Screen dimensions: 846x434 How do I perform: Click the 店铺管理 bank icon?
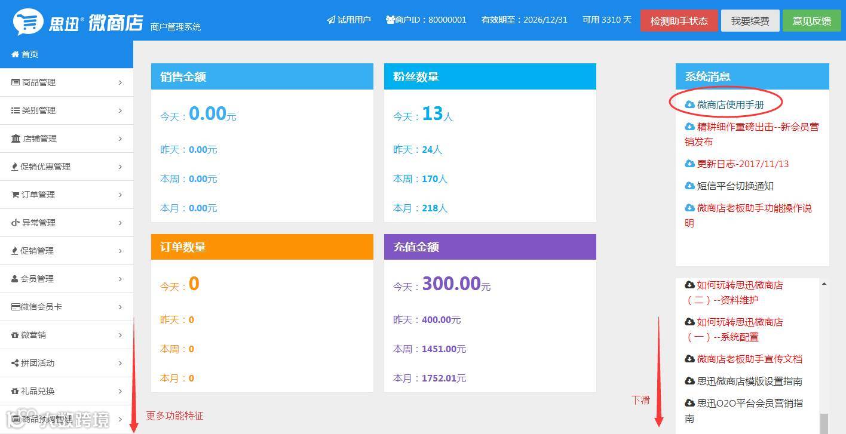pos(16,138)
